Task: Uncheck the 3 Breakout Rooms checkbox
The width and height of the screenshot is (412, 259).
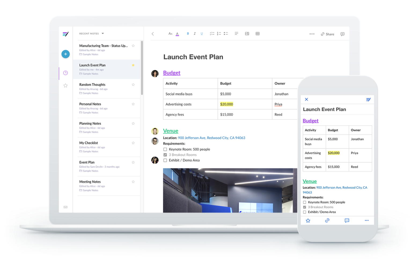Action: (x=165, y=155)
